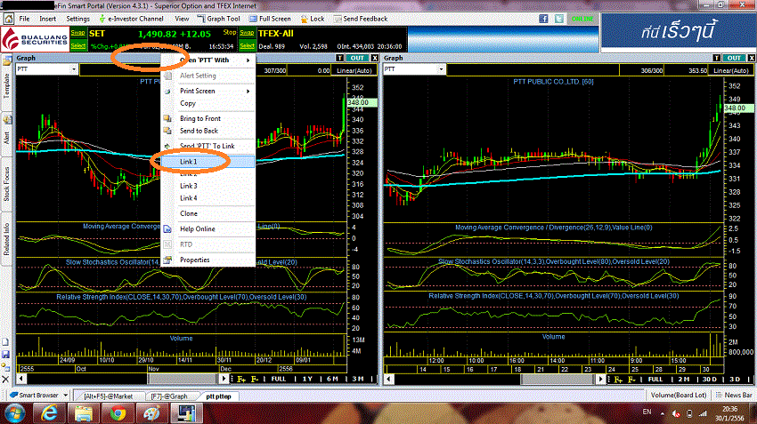This screenshot has width=757, height=424.
Task: Open Help Online
Action: 208,228
